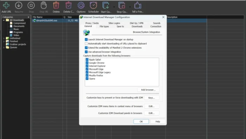Collapse the All Downloads tree node
Viewport: 246px width, 139px height.
pyautogui.click(x=4, y=20)
